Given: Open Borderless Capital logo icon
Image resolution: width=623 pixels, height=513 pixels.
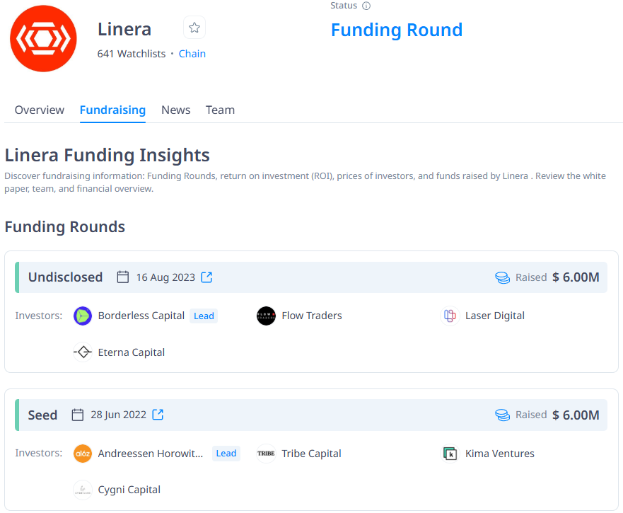Looking at the screenshot, I should coord(83,316).
